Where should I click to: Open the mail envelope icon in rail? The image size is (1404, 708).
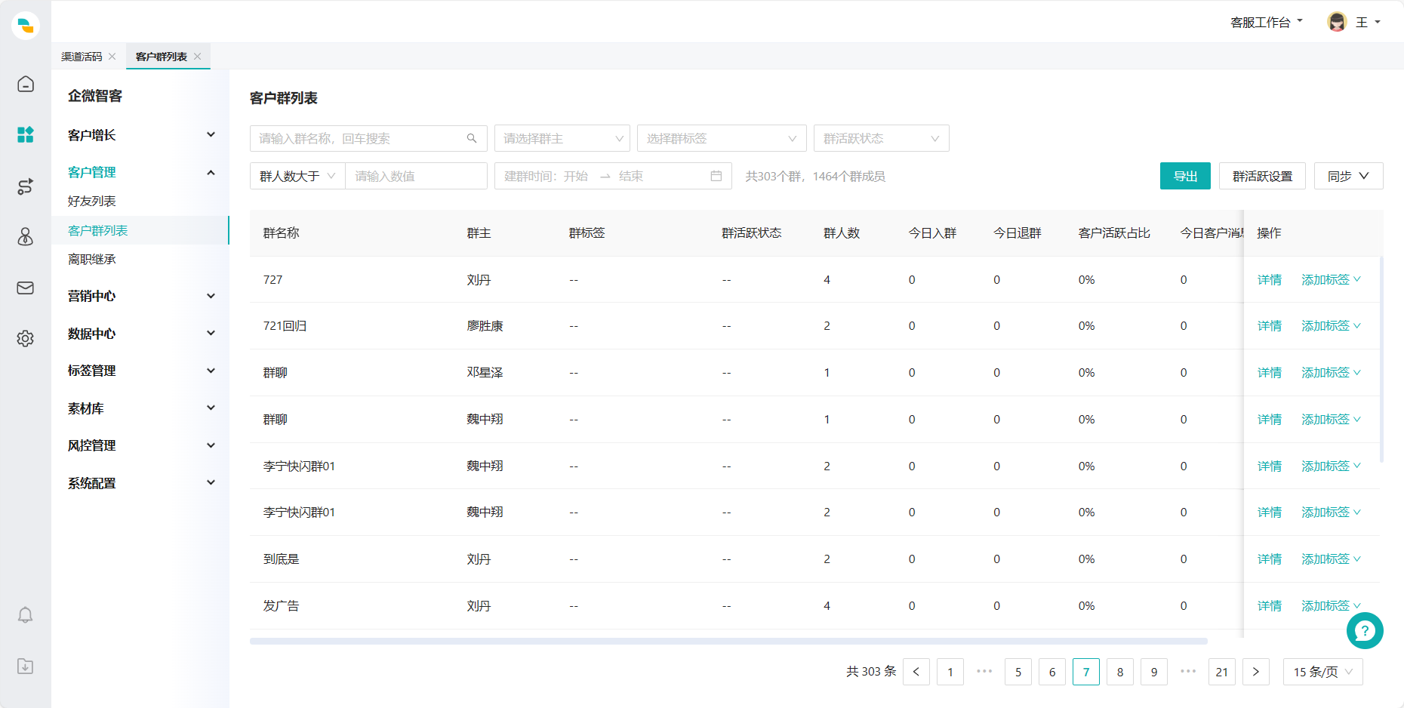[26, 288]
